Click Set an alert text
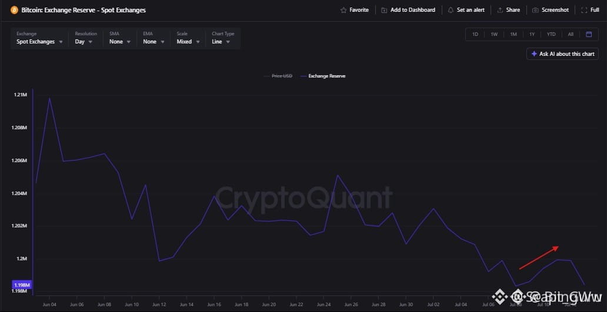The image size is (607, 312). (471, 10)
